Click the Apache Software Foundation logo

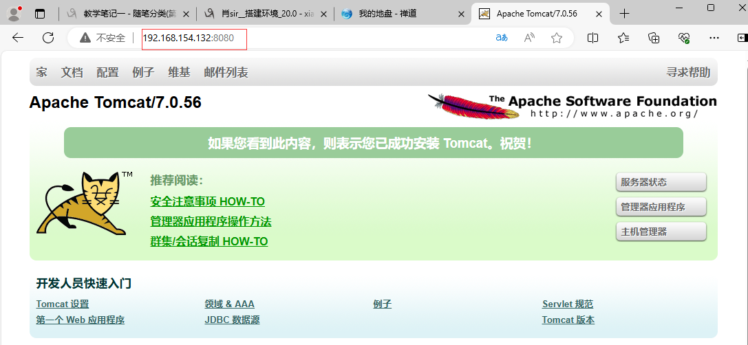(x=572, y=107)
